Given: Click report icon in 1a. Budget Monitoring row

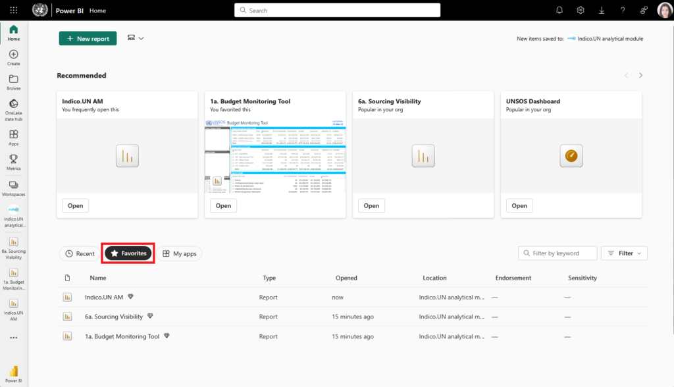Looking at the screenshot, I should [68, 336].
